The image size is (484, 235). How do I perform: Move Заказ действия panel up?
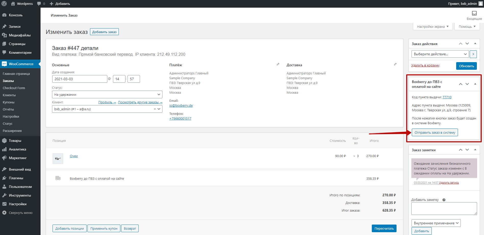[461, 44]
